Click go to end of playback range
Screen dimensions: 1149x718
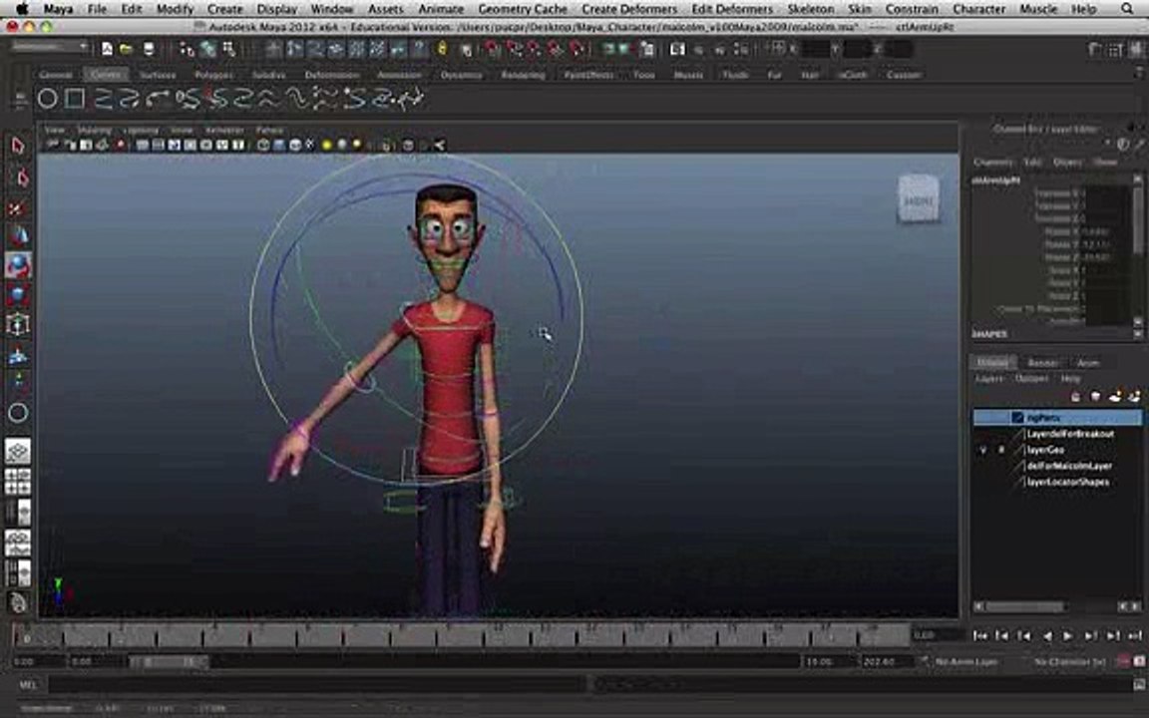point(1135,636)
